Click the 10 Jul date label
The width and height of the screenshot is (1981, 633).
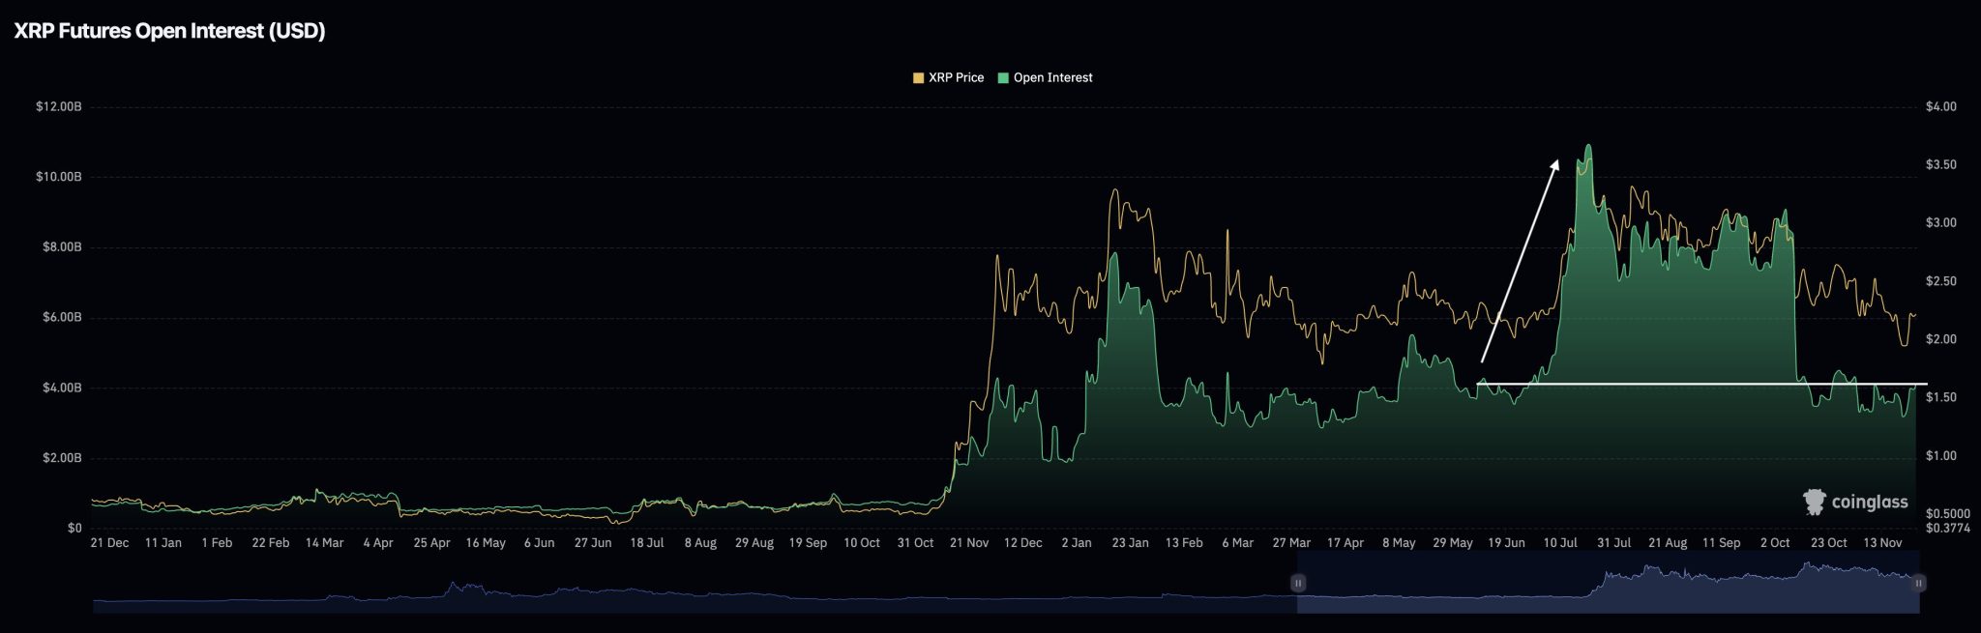[x=1560, y=543]
